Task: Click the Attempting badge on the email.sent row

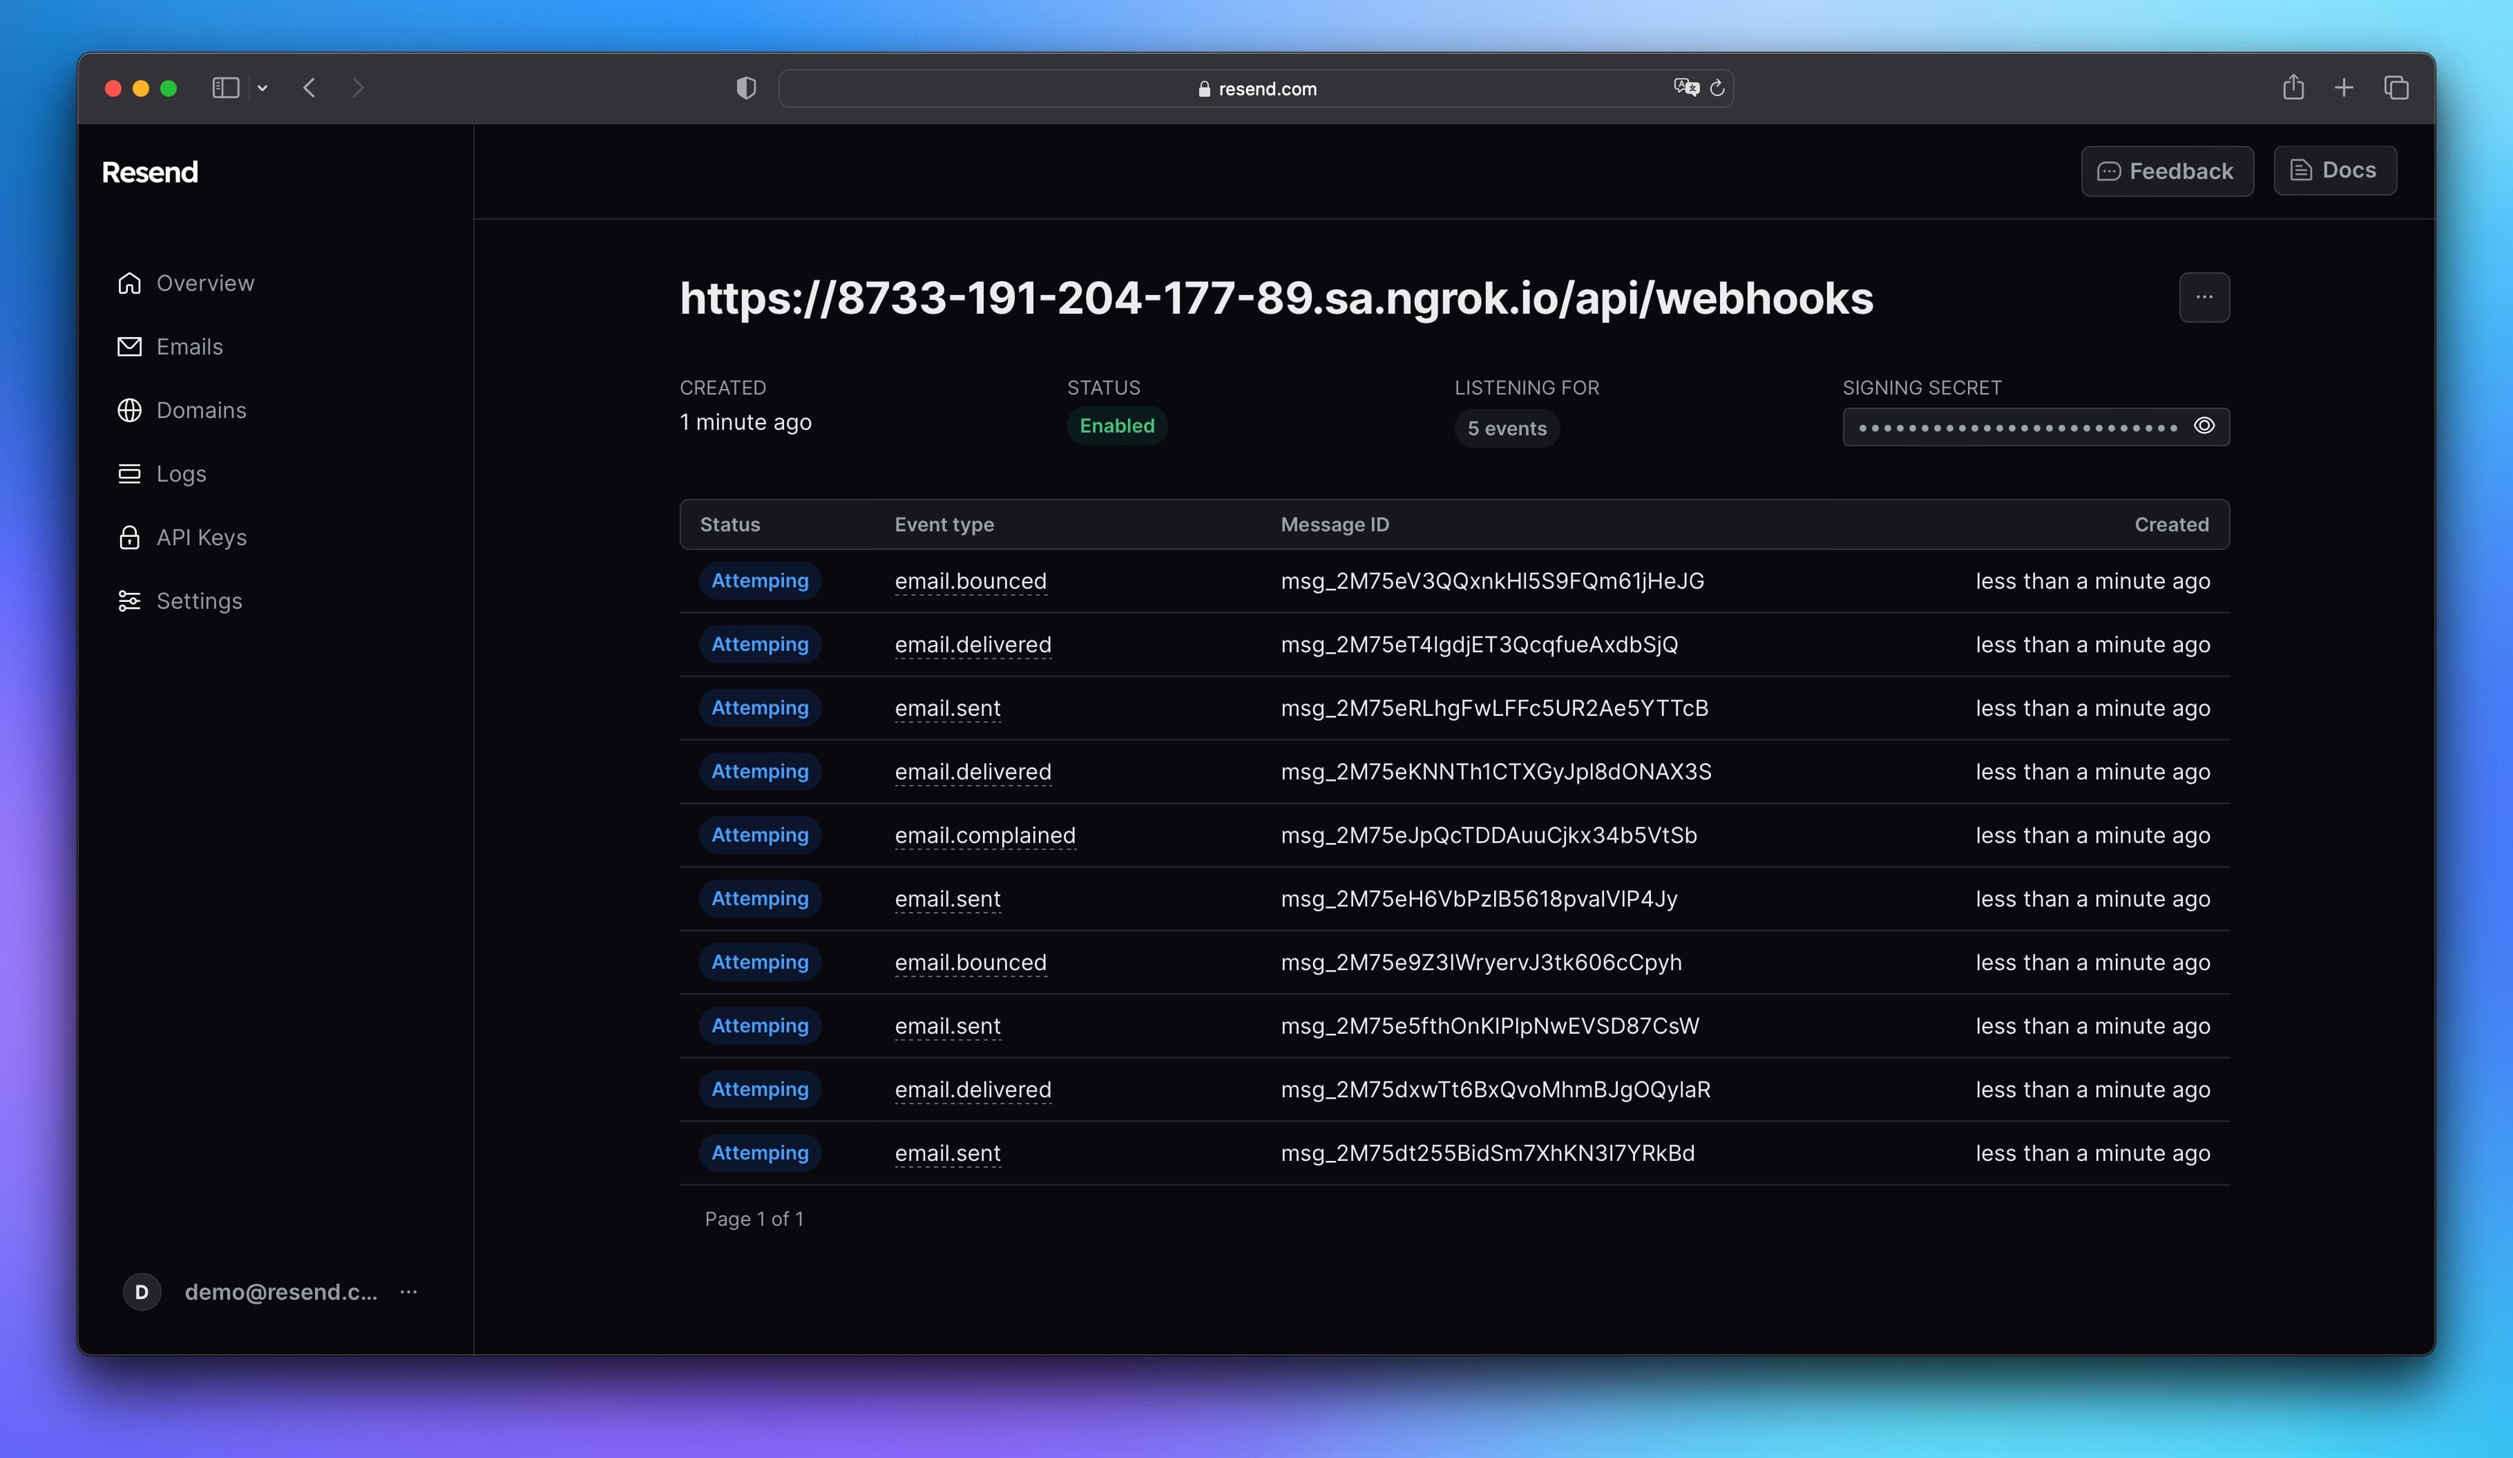Action: coord(759,708)
